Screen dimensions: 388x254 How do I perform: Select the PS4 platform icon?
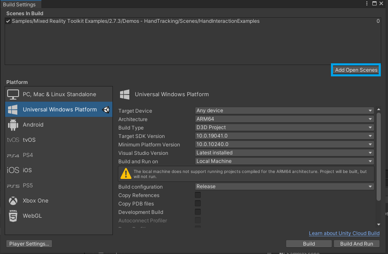(x=13, y=155)
